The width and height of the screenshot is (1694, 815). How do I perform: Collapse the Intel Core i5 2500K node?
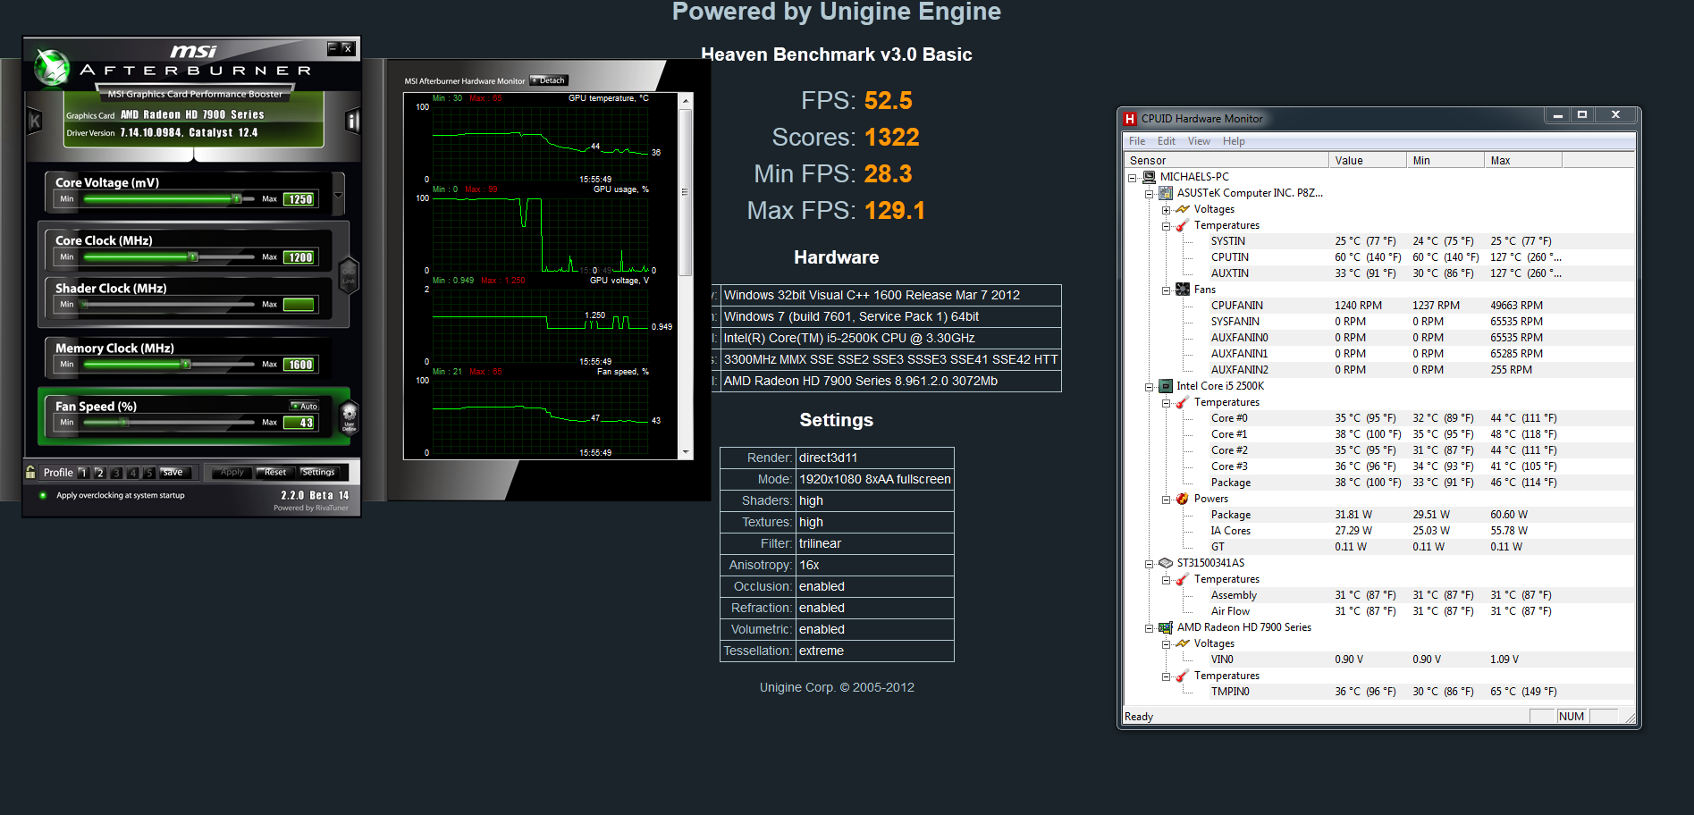tap(1150, 387)
